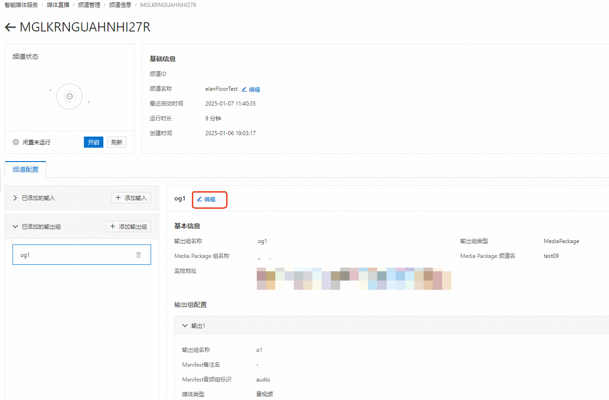Collapse the 已添加的输出组 section
This screenshot has width=609, height=400.
15,226
